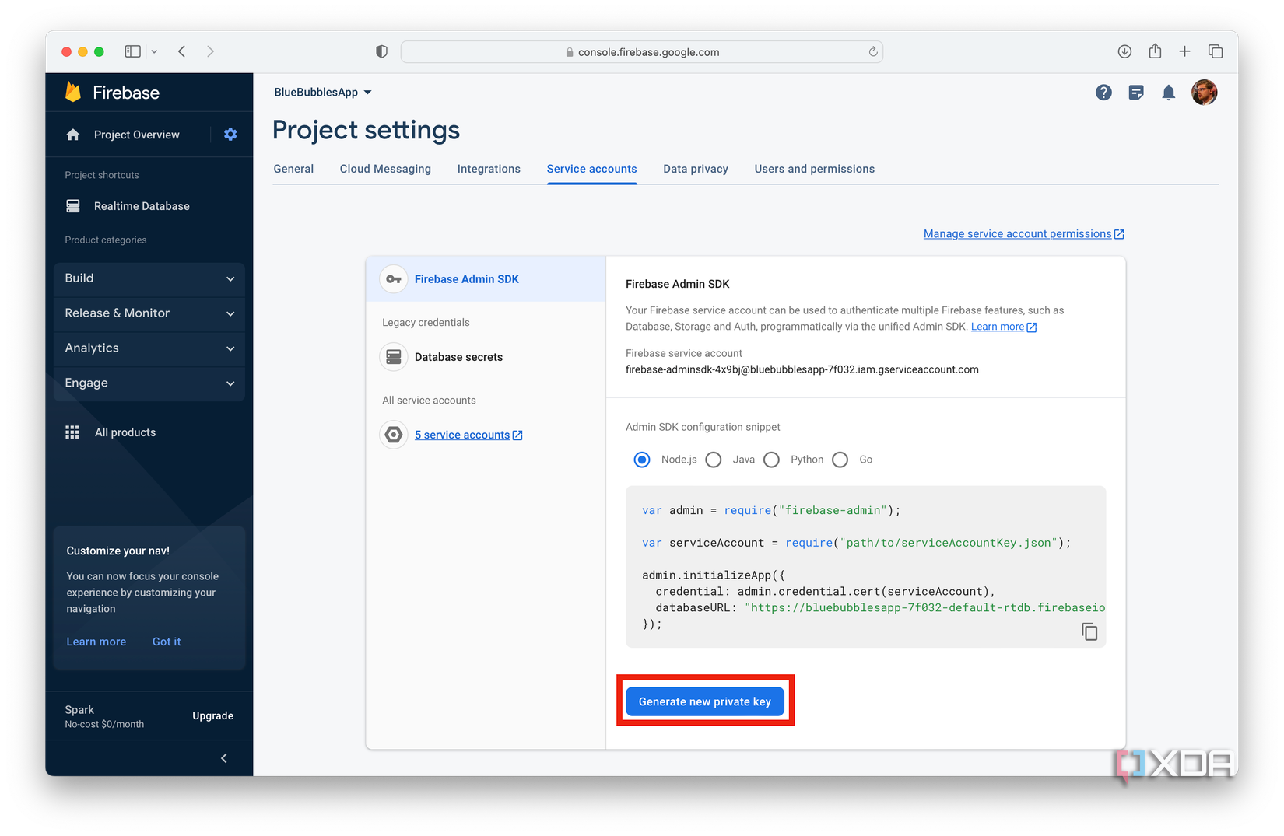Click the Realtime Database icon
This screenshot has width=1284, height=836.
(73, 206)
